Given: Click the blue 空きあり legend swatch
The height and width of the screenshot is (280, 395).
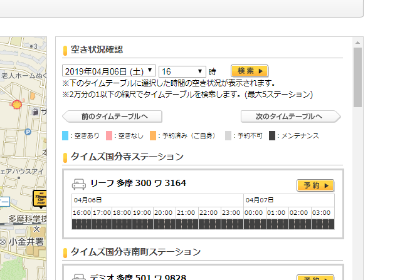Looking at the screenshot, I should (x=65, y=135).
